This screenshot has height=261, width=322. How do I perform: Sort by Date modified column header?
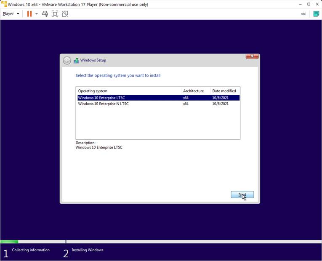tap(225, 91)
